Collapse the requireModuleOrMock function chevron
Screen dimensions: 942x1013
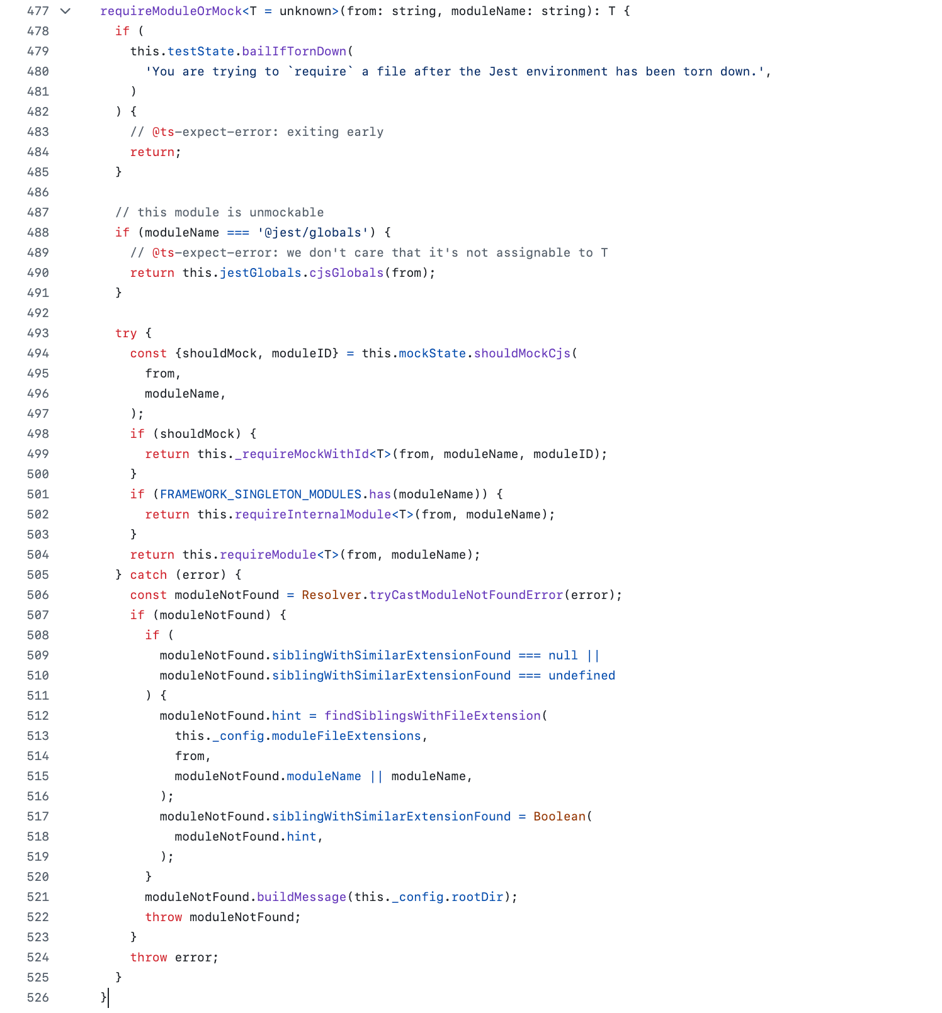coord(65,11)
